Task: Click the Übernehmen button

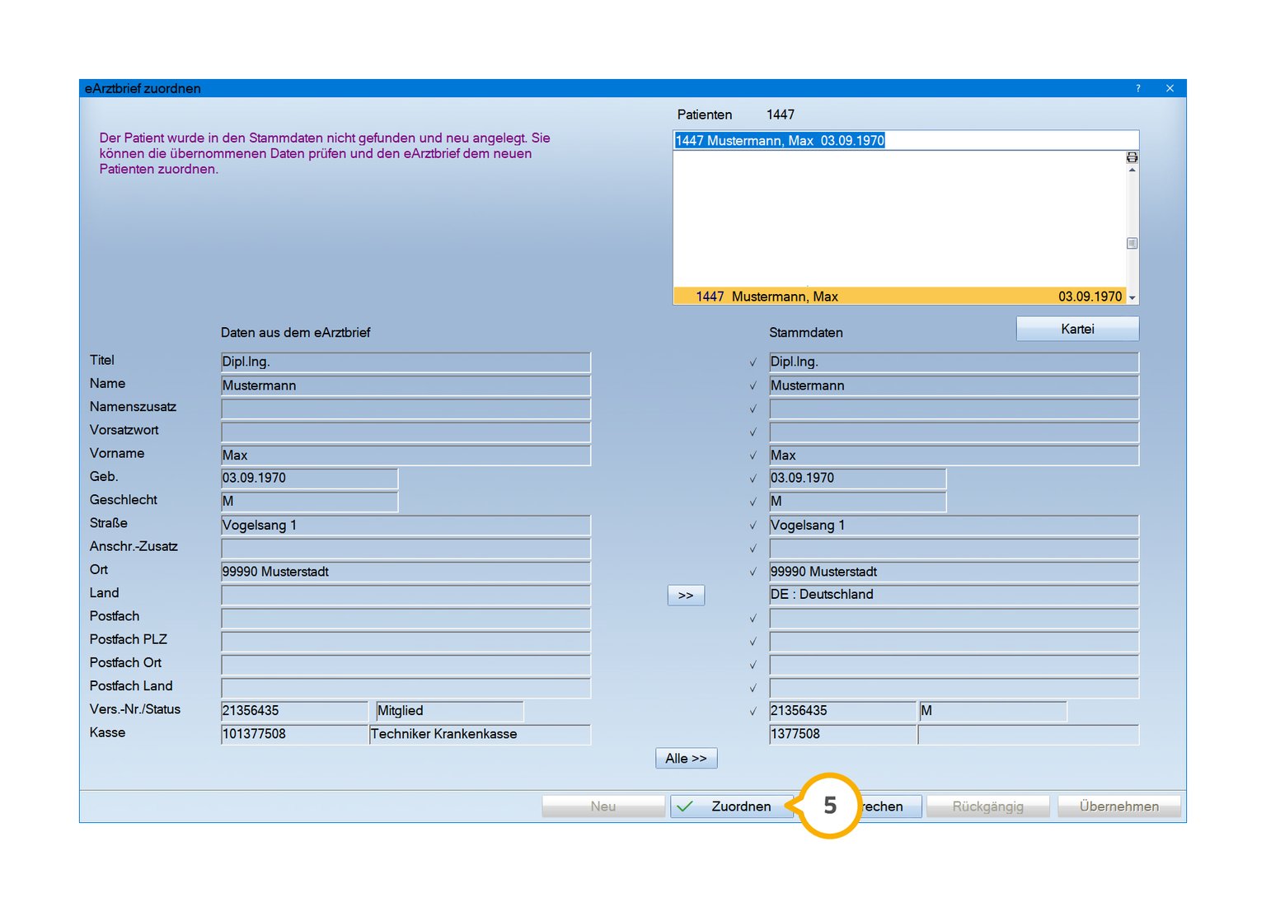Action: [1119, 806]
